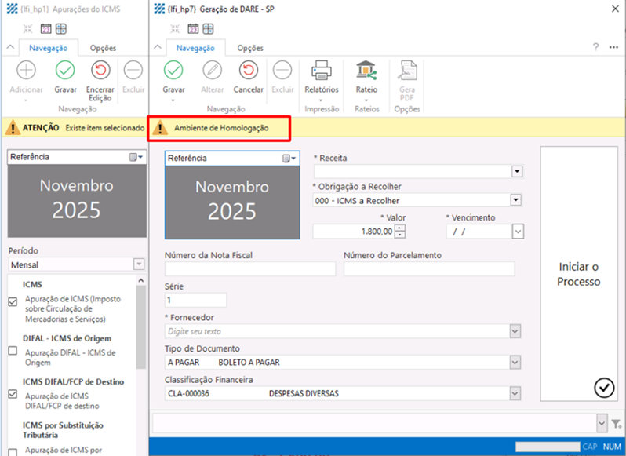Image resolution: width=626 pixels, height=456 pixels.
Task: Click Gravar in Apurações do ICMS window
Action: tap(65, 71)
